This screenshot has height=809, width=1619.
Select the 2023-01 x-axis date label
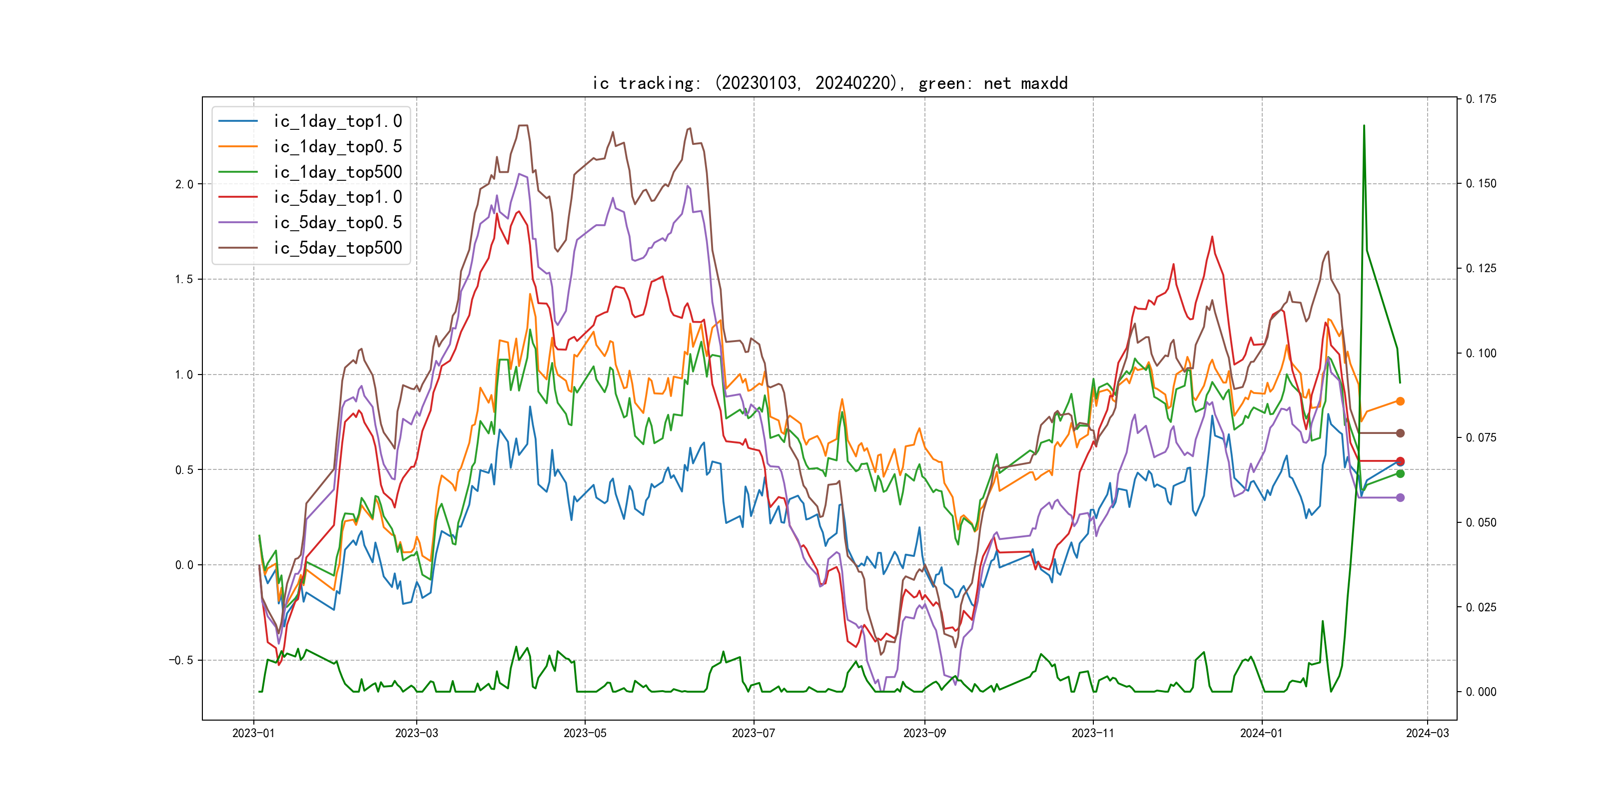[x=253, y=733]
